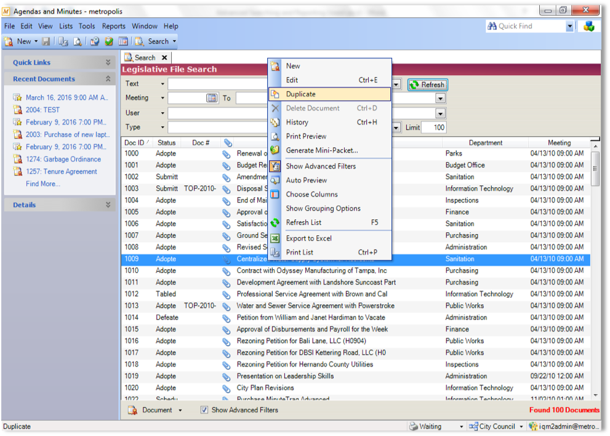
Task: Expand the Quick Links panel
Action: point(108,62)
